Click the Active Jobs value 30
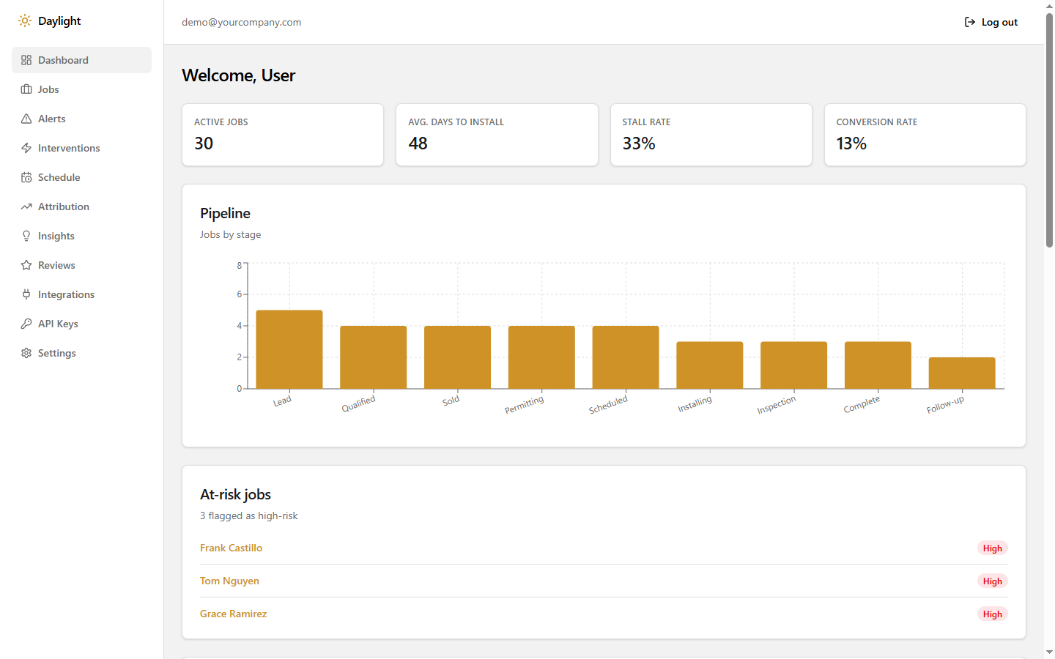This screenshot has width=1055, height=659. tap(204, 144)
